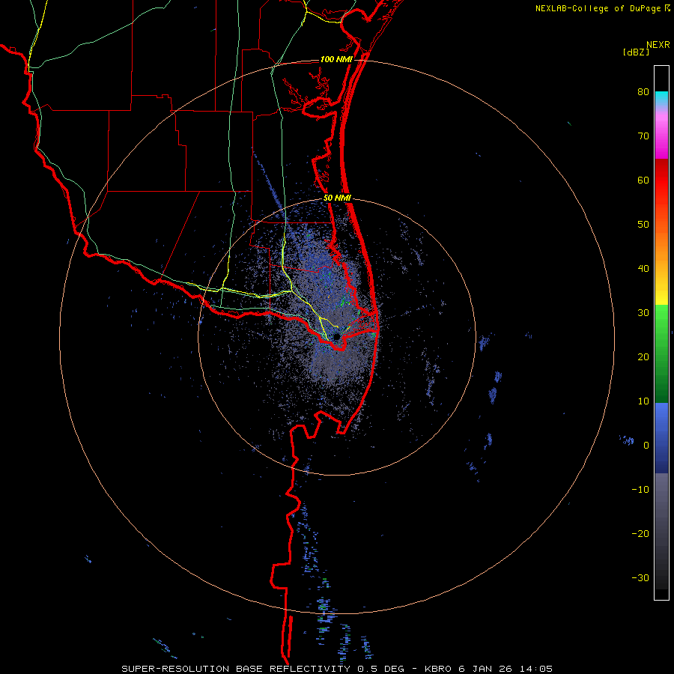Click the 20 value on the dBZ scale
The width and height of the screenshot is (674, 674).
643,357
